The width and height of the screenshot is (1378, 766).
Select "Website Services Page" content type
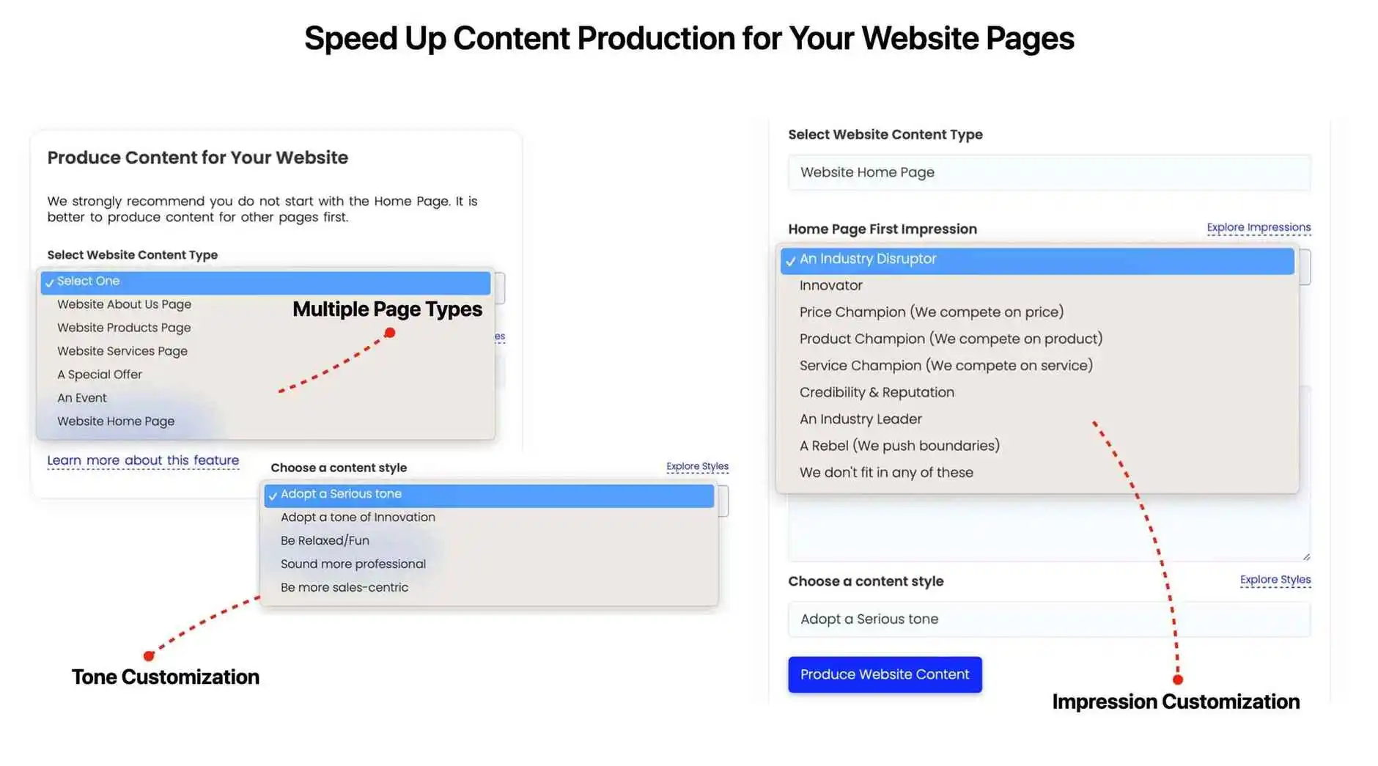122,350
